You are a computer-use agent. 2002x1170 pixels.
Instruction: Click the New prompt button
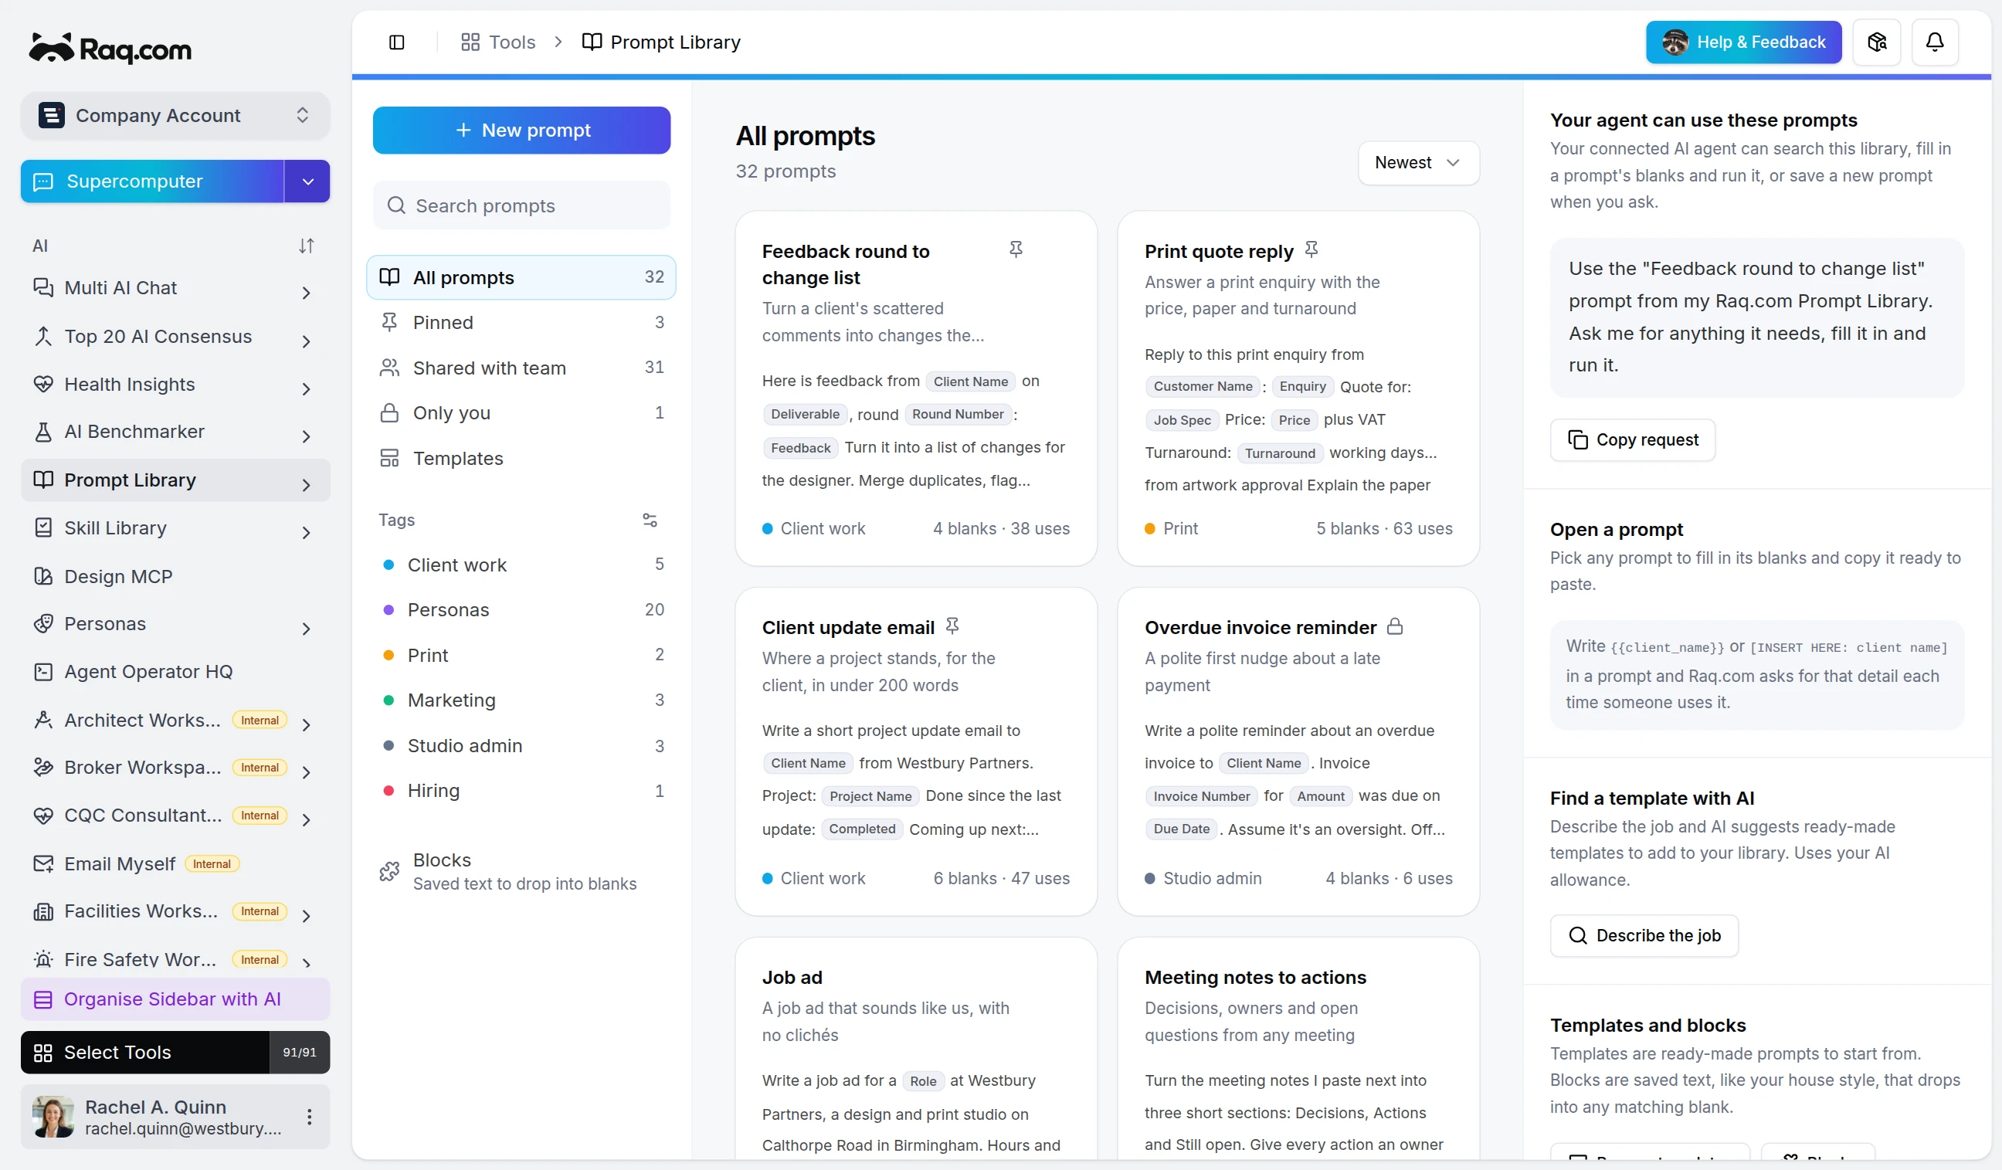521,131
